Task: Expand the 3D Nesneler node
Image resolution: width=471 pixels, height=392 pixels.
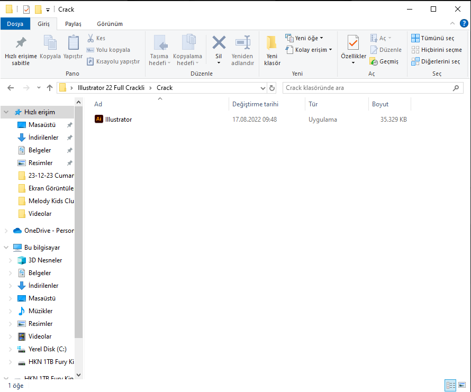Action: 10,260
